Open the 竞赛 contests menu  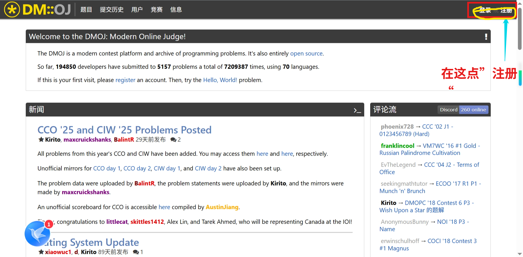[157, 10]
